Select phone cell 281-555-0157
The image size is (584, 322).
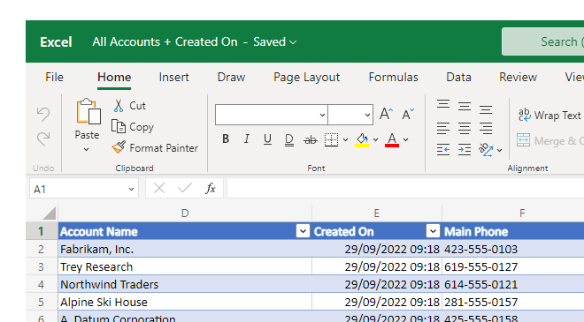point(513,302)
